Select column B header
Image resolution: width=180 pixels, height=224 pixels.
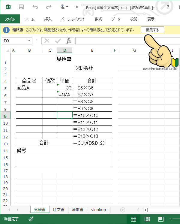[x=29, y=50]
